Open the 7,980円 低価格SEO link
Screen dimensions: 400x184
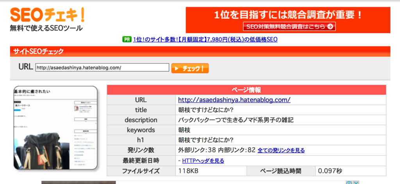click(x=205, y=39)
